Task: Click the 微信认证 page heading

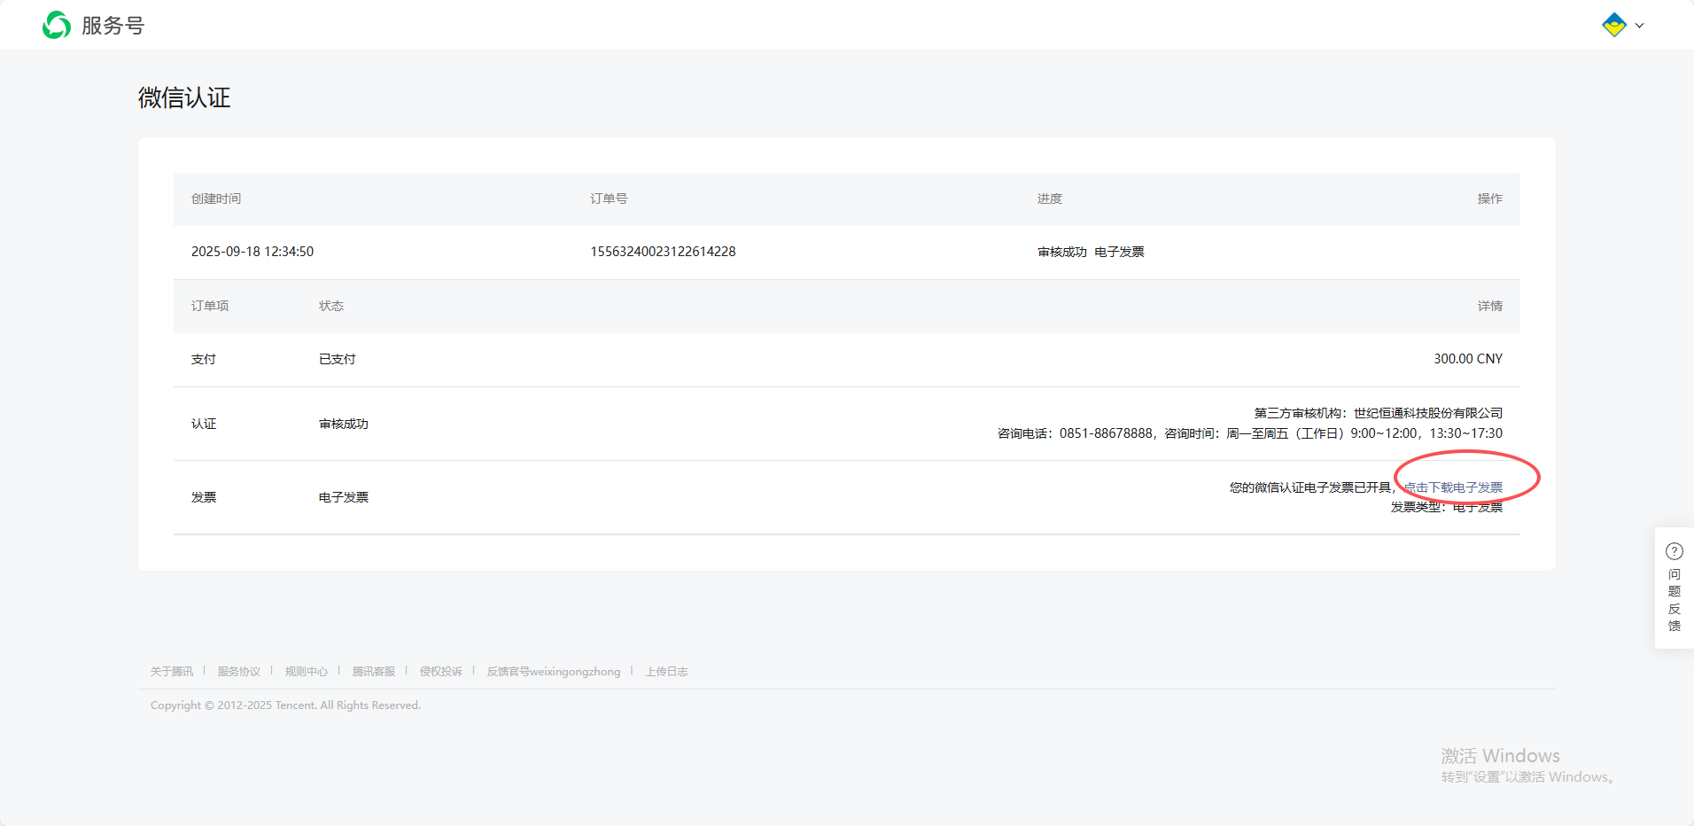Action: 184,97
